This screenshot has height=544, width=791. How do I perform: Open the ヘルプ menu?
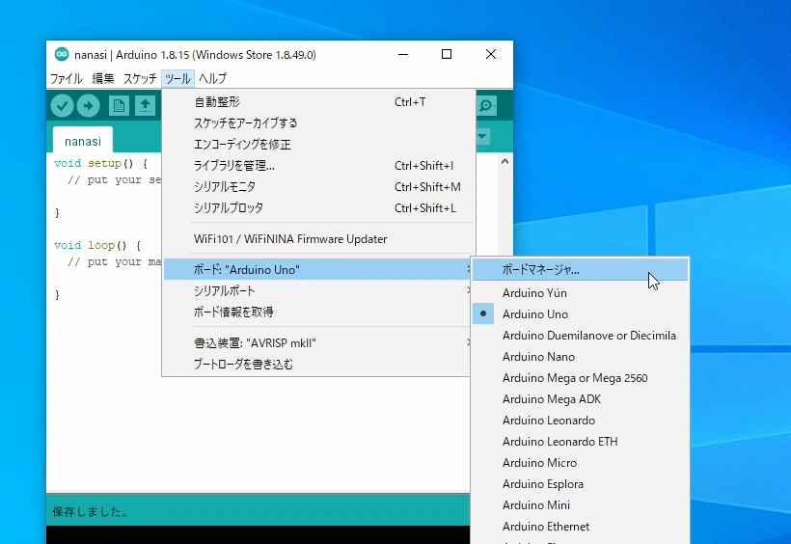pos(212,79)
